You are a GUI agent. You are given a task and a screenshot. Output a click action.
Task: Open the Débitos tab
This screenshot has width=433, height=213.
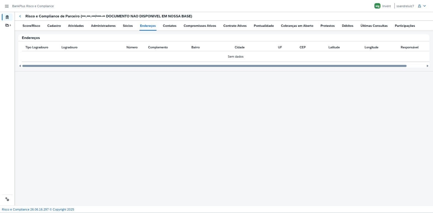(348, 26)
